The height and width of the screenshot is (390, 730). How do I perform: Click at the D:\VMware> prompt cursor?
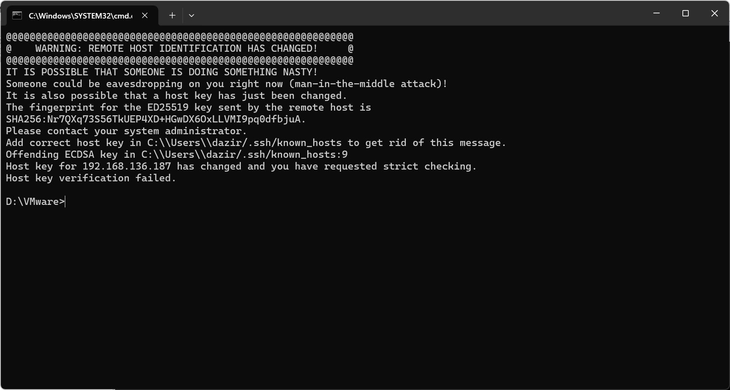tap(65, 202)
